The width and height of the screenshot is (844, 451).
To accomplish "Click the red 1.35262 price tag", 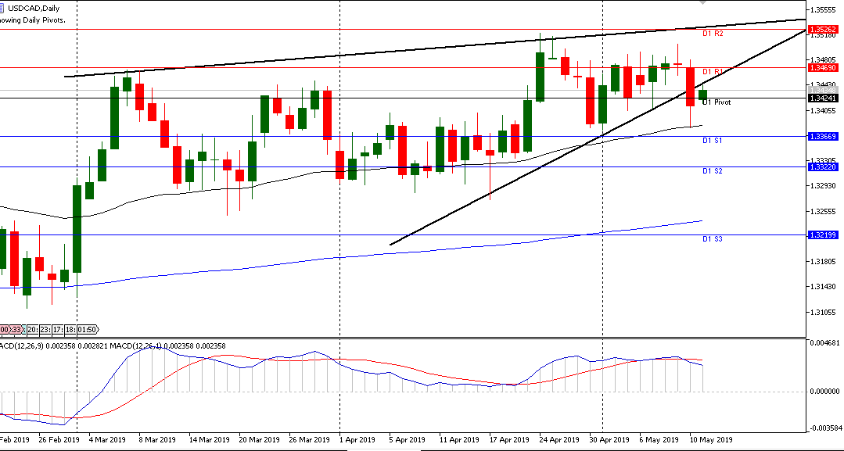I will point(823,30).
